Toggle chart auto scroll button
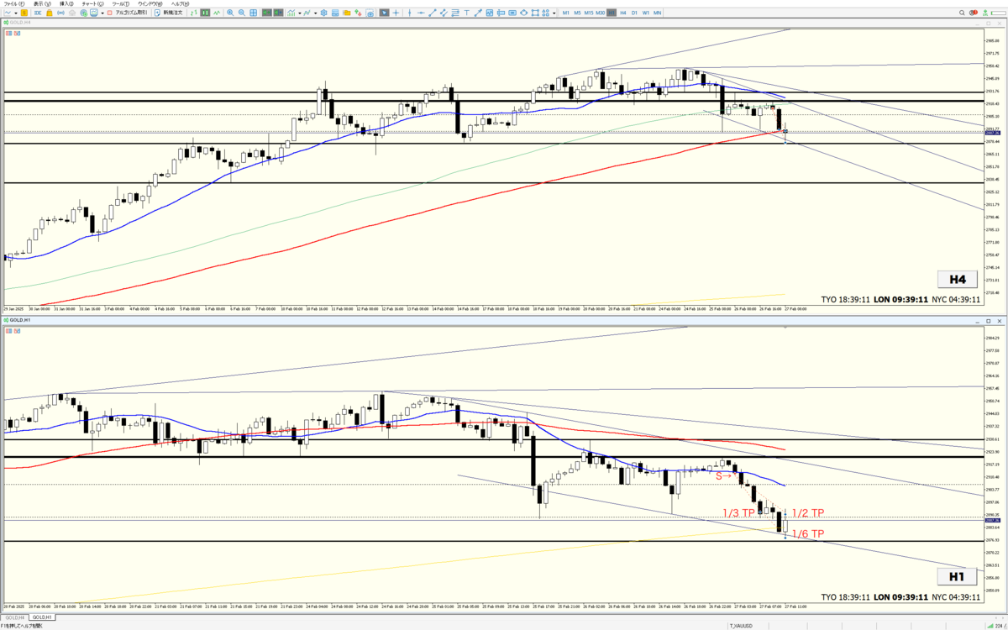This screenshot has width=1008, height=630. click(266, 13)
